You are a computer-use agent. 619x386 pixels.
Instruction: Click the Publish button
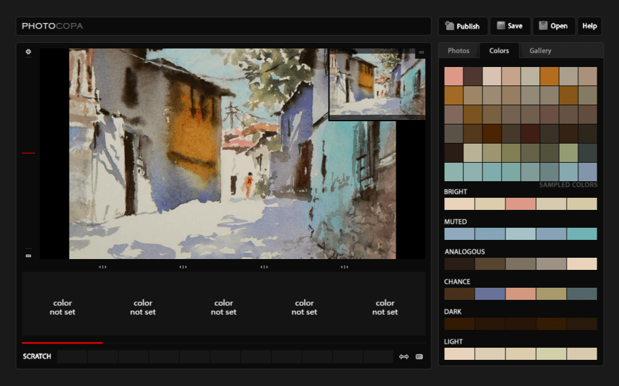[x=463, y=26]
